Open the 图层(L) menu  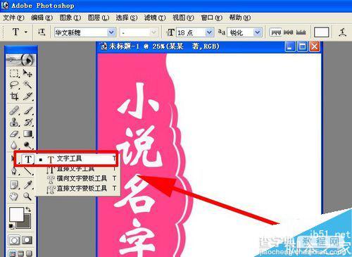click(99, 18)
